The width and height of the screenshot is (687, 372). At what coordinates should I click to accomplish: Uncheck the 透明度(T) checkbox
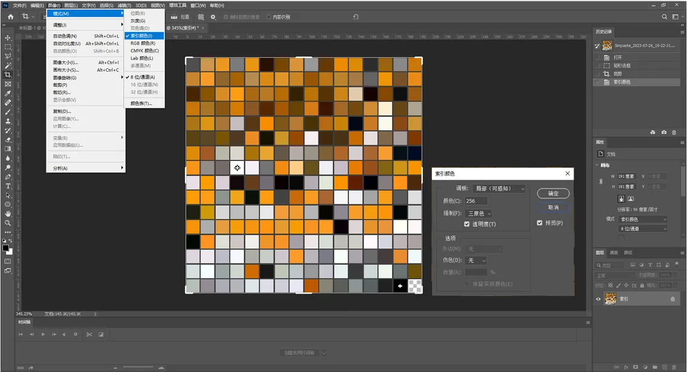pos(466,224)
